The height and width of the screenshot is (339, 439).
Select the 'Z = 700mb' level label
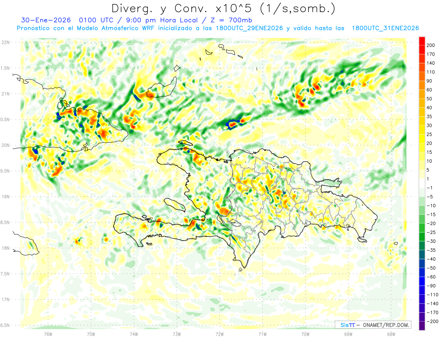click(x=231, y=20)
